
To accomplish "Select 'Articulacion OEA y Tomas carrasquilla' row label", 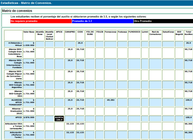I will click(x=13, y=126).
